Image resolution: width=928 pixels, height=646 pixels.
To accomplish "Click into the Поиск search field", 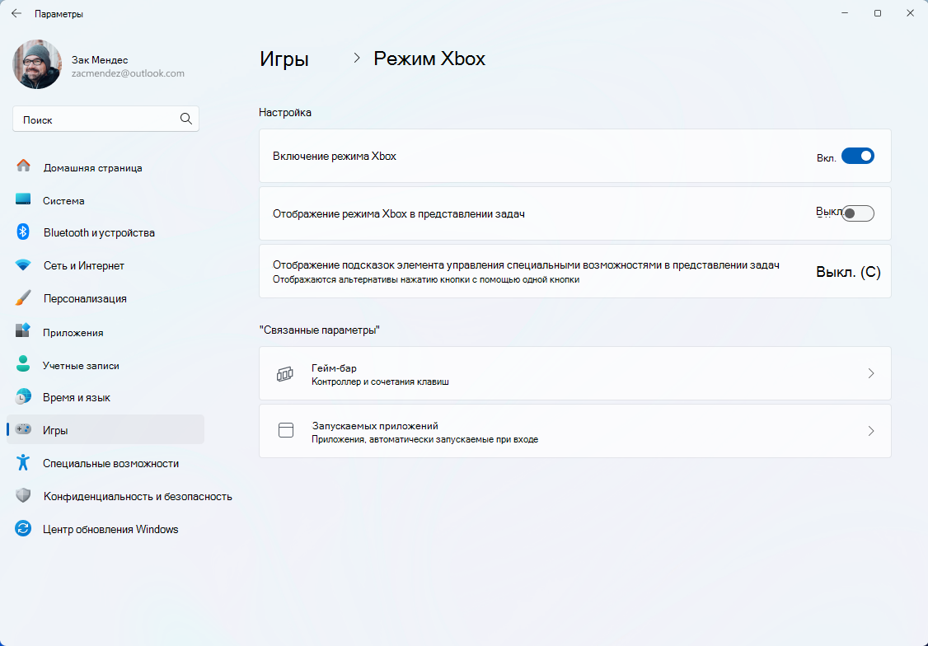I will pos(105,119).
